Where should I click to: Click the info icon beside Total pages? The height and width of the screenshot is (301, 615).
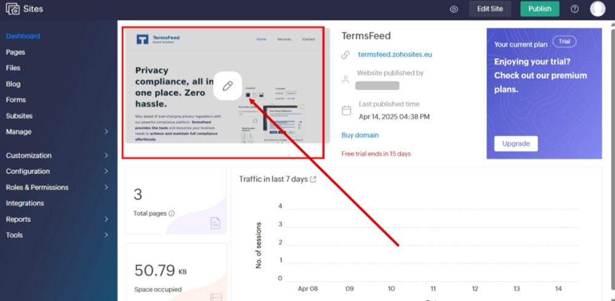coord(172,214)
